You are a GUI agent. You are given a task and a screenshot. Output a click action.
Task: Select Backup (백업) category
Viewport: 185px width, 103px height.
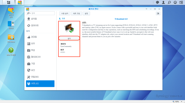40,50
